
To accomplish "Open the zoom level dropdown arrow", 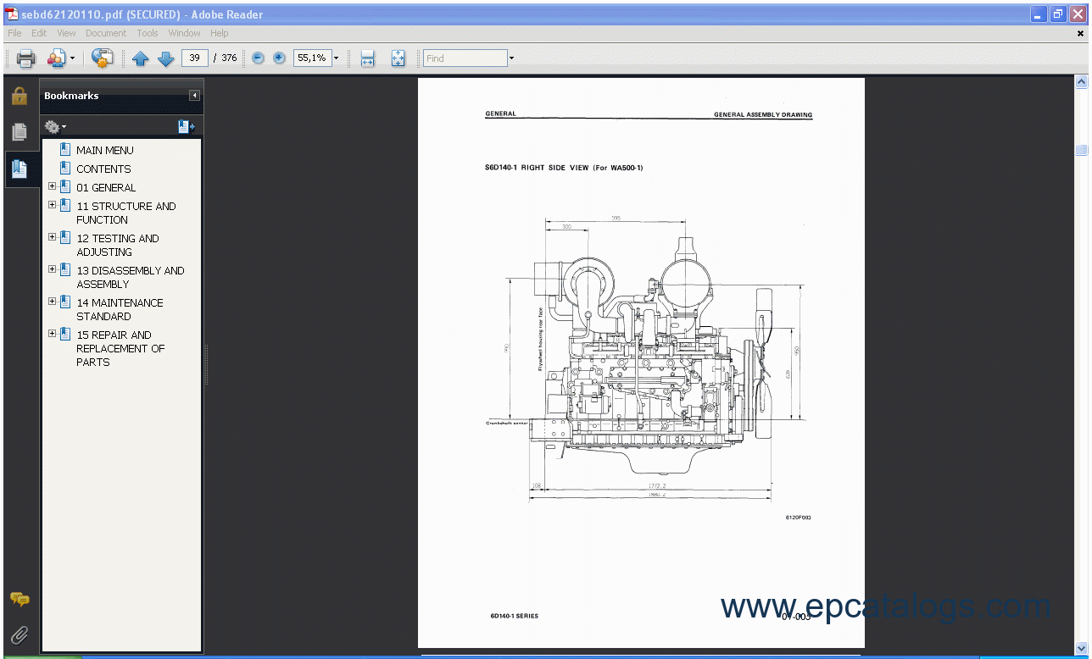I will (336, 58).
